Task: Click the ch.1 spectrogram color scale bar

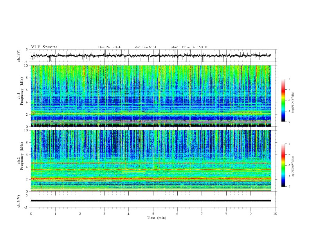Action: click(x=283, y=100)
